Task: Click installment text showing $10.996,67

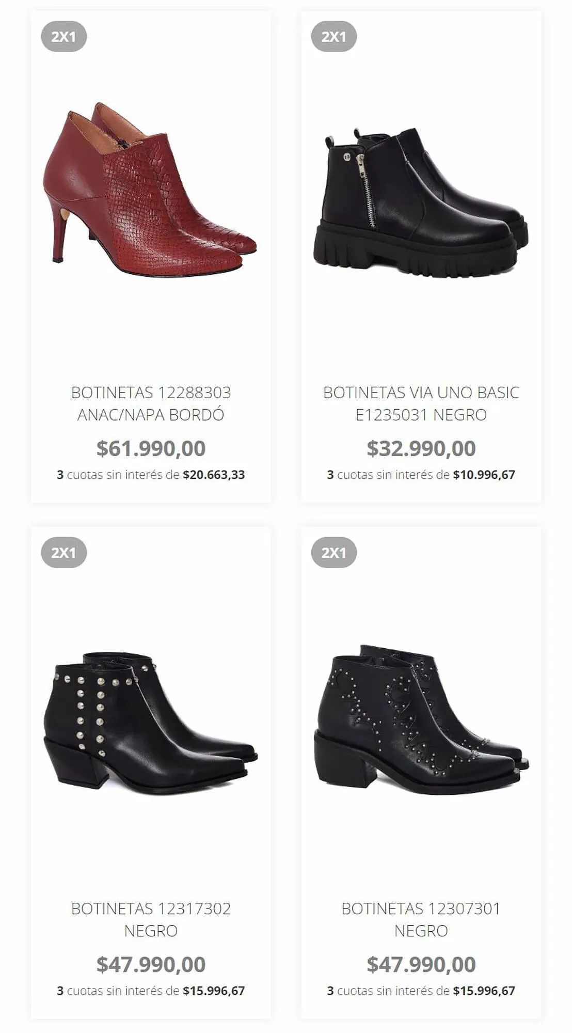Action: (x=421, y=475)
